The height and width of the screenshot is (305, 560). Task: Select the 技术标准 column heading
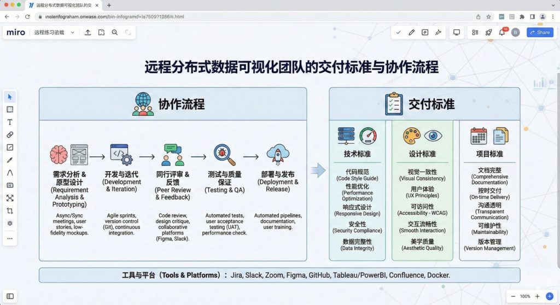(357, 154)
